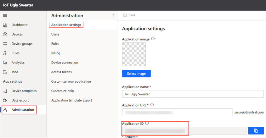Click the Application ID read-only field
The image size is (266, 138).
(x=184, y=131)
